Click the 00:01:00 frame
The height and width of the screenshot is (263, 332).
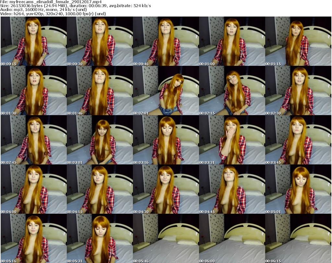pos(232,41)
